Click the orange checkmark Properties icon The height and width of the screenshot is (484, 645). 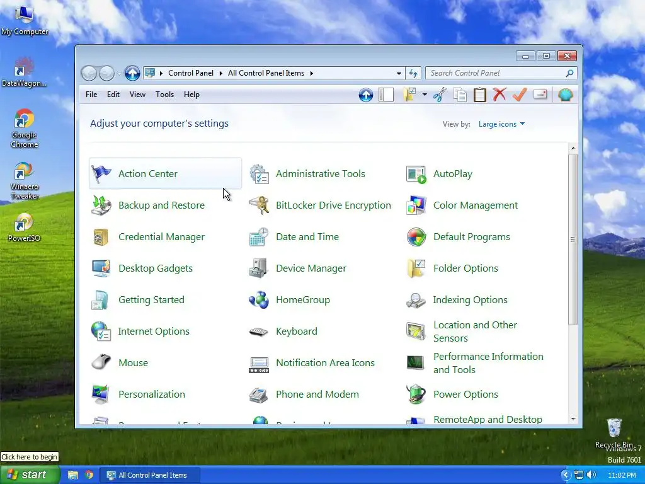click(520, 95)
